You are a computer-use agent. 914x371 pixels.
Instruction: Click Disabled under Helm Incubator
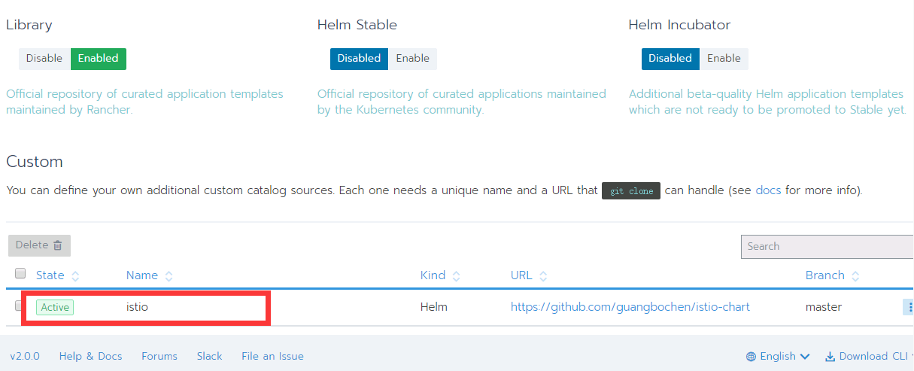(670, 59)
